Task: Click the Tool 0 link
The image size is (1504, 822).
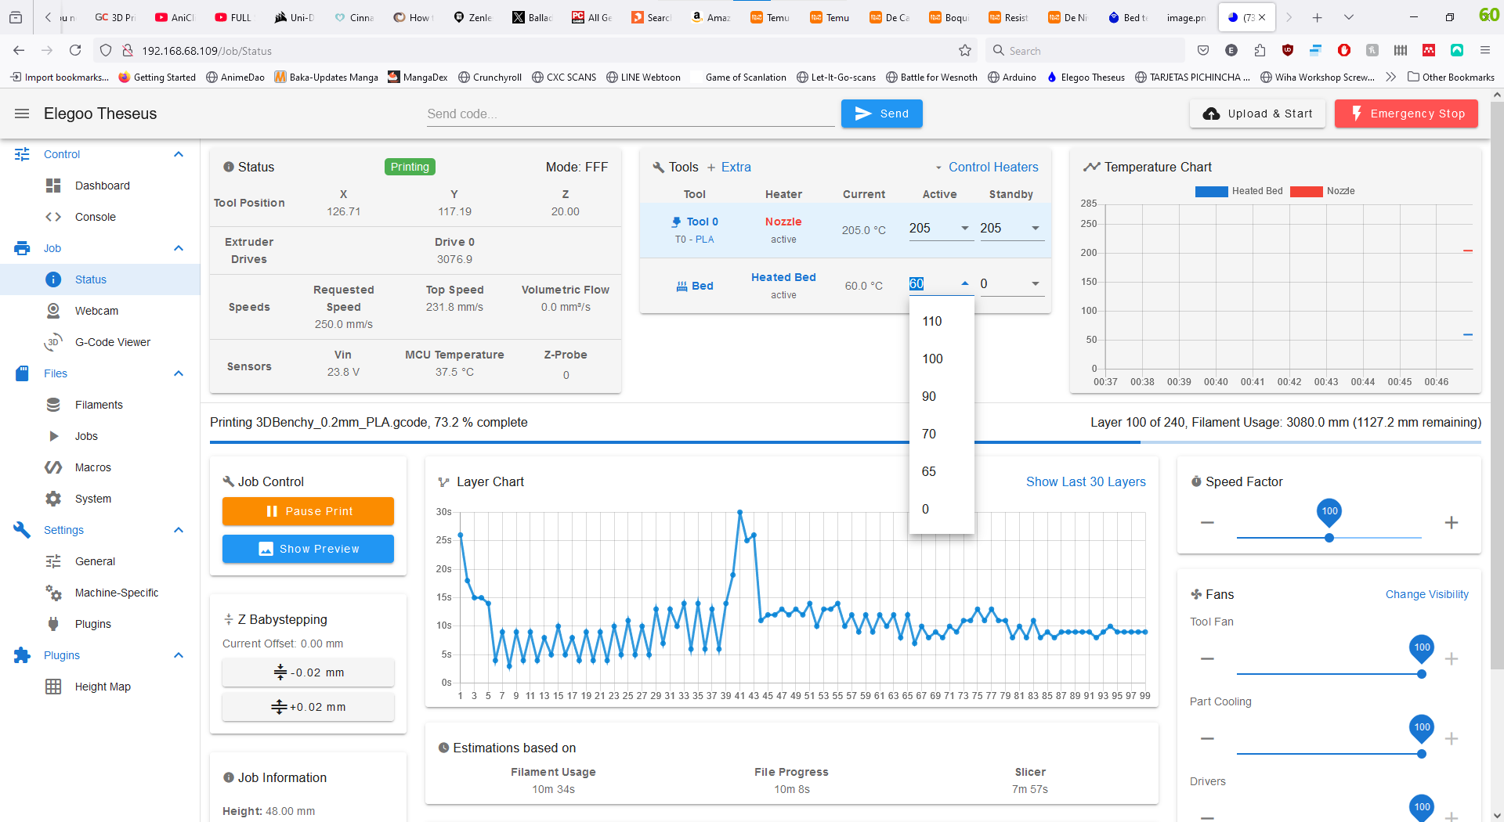Action: [x=695, y=222]
